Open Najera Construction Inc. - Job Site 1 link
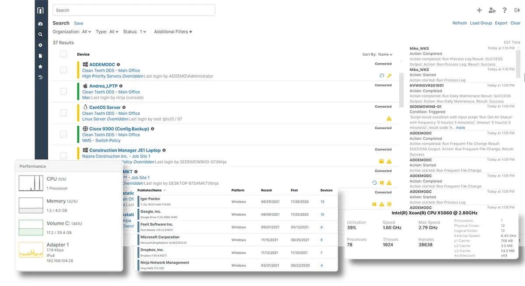Viewport: 525px width, 286px height. click(x=116, y=156)
